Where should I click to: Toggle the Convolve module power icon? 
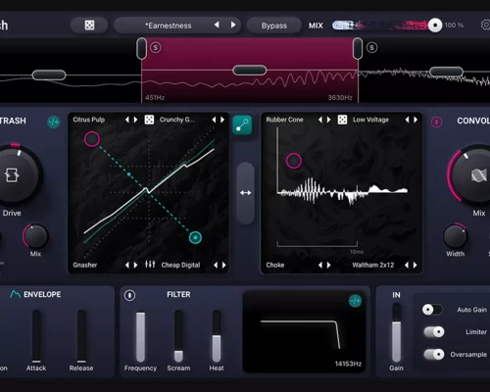(436, 122)
